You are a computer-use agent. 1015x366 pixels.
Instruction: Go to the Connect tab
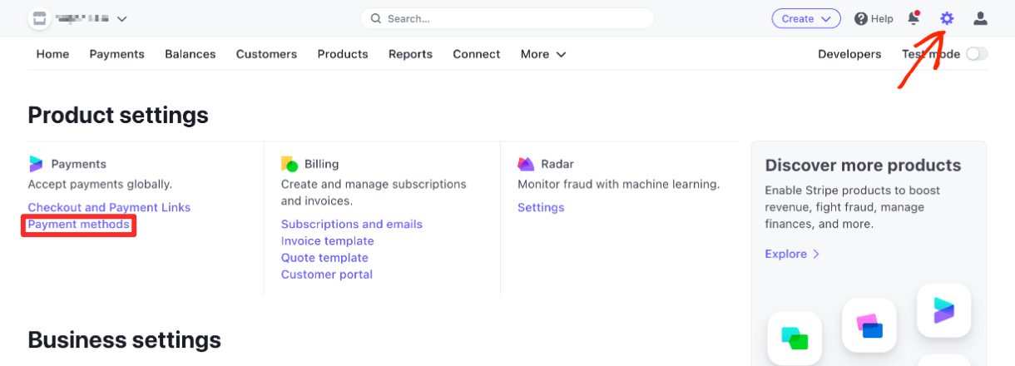coord(477,54)
